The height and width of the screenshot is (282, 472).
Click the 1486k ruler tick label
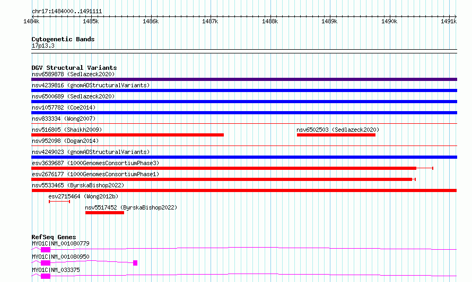[151, 21]
